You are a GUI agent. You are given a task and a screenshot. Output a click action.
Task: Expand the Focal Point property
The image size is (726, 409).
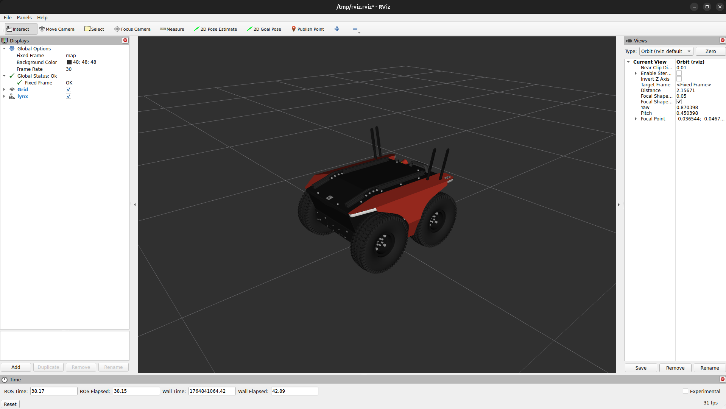coord(636,119)
